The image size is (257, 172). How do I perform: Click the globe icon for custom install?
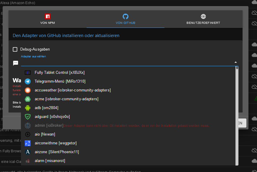[203, 16]
